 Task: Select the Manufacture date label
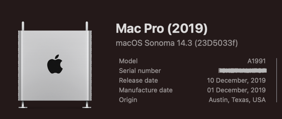146,90
